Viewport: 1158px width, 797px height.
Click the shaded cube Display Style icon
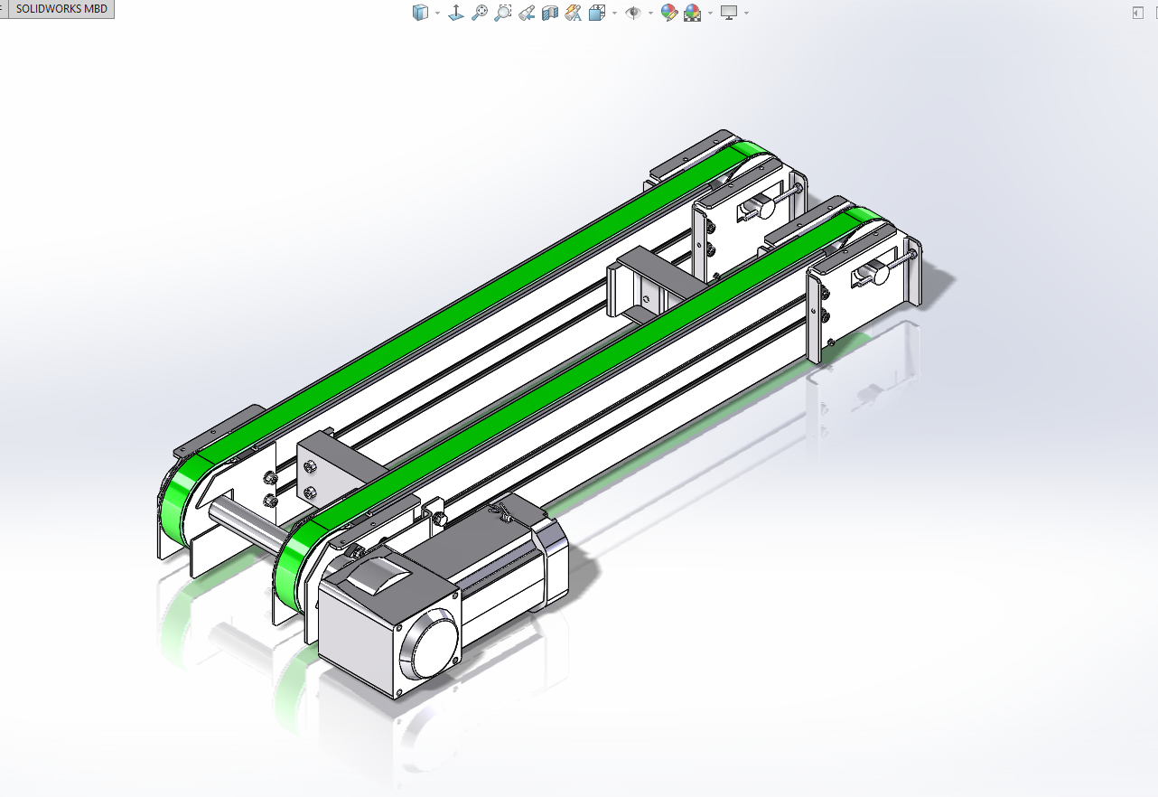click(x=420, y=13)
